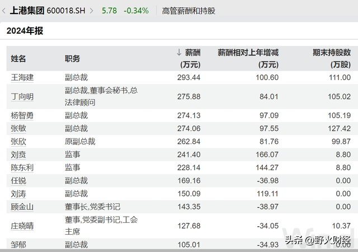This screenshot has width=358, height=252.
Task: Go to next stock with right chevron
Action: coord(91,11)
